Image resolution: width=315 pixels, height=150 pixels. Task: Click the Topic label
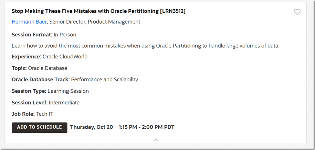coord(19,68)
